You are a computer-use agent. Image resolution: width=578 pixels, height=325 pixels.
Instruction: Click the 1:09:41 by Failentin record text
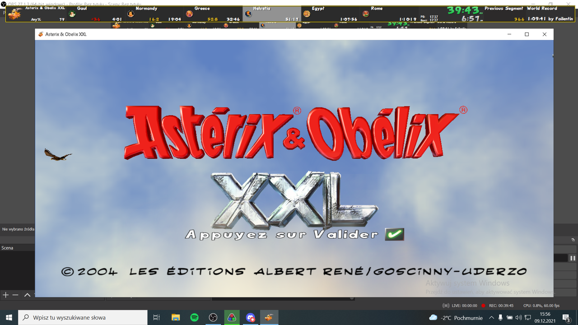point(550,19)
